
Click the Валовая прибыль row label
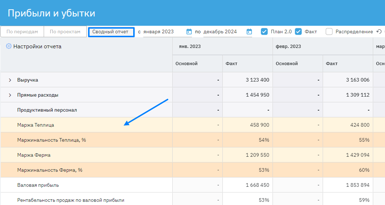point(38,185)
